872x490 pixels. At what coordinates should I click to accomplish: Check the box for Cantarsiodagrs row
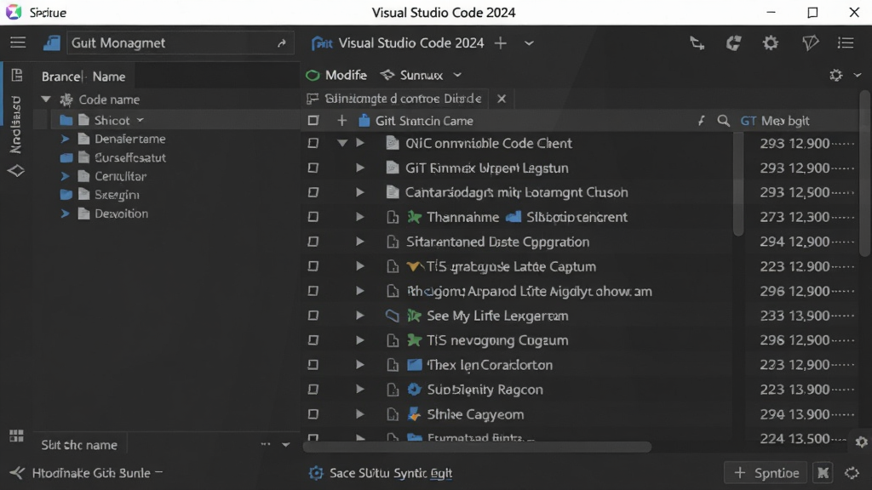click(313, 192)
